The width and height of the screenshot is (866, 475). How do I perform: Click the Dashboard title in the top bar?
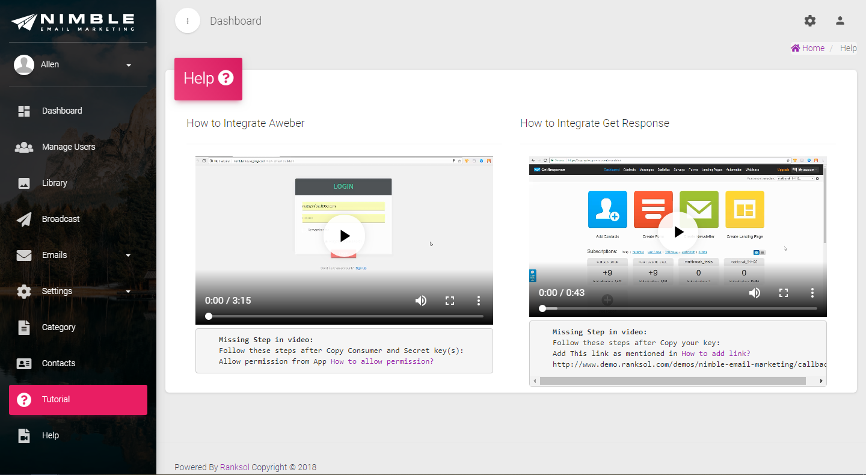236,21
